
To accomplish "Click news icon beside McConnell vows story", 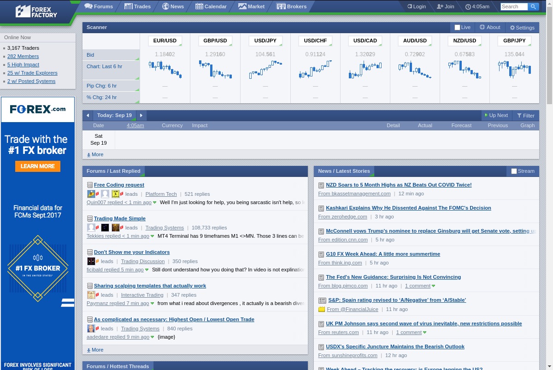I will pos(321,231).
